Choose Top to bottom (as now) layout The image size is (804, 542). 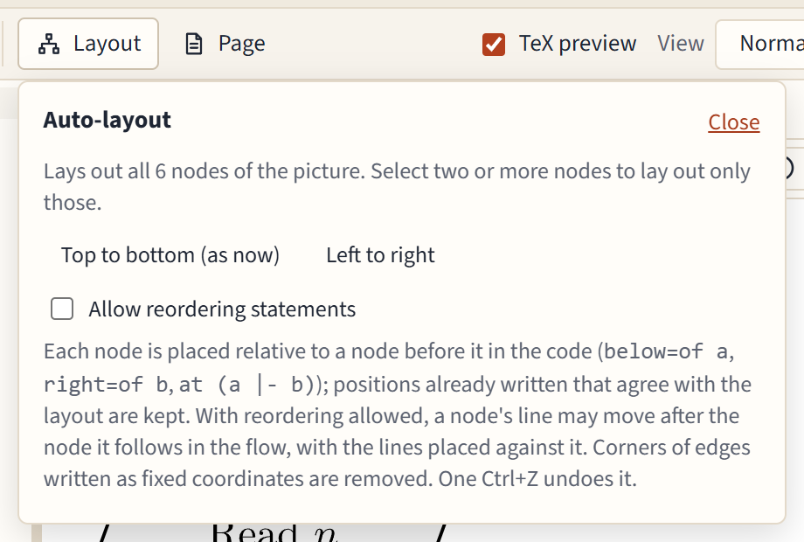pyautogui.click(x=170, y=255)
